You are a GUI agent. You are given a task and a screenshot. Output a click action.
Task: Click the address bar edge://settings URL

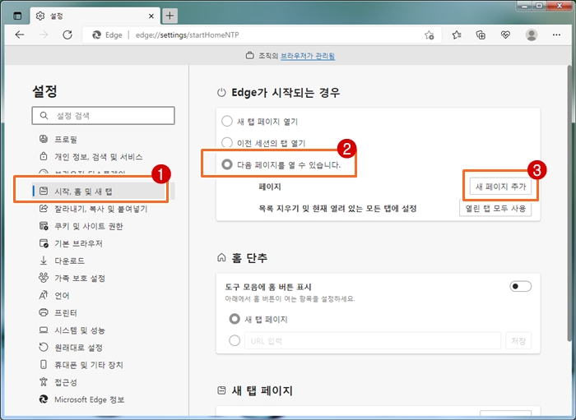(x=188, y=35)
